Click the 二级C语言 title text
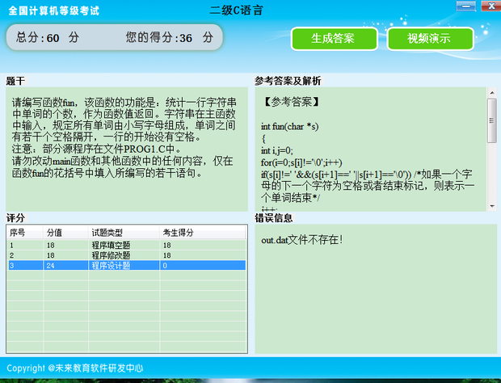The width and height of the screenshot is (501, 383). point(237,11)
